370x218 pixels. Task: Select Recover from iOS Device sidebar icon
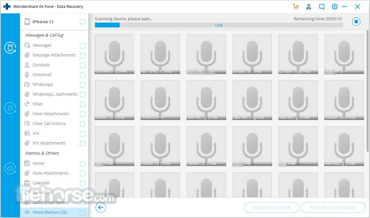[10, 48]
